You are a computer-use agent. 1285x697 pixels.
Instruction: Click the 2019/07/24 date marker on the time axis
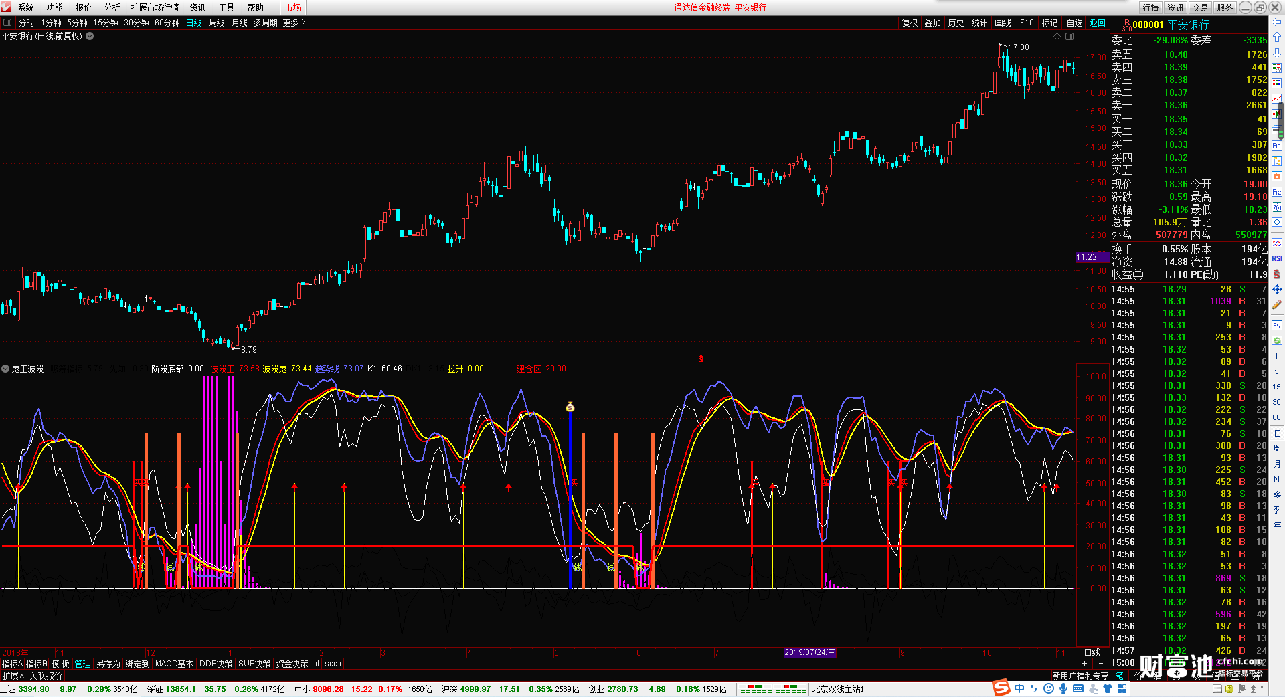(810, 652)
